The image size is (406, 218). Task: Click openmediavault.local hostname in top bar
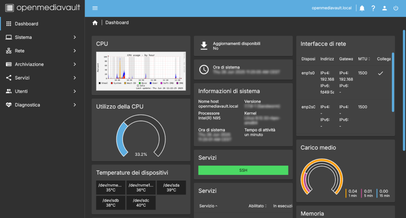[x=331, y=8]
